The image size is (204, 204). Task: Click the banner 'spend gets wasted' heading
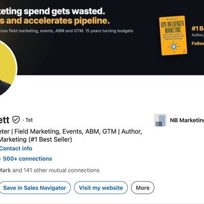click(x=53, y=11)
